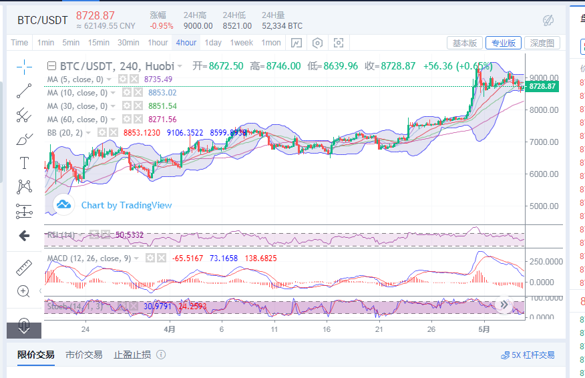This screenshot has height=378, width=585.
Task: Open the 限价交易 limit order tab
Action: pos(36,355)
